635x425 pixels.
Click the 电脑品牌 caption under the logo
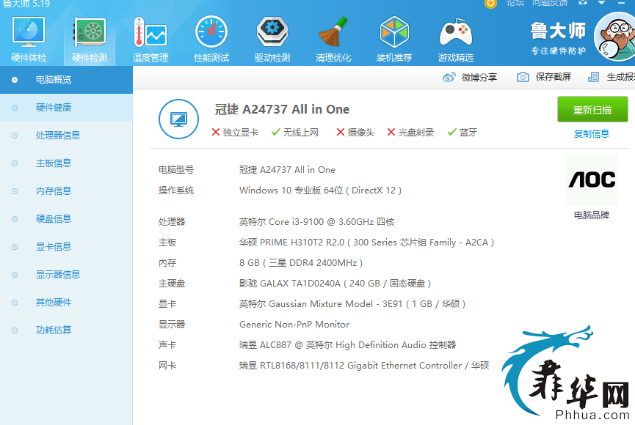click(592, 215)
